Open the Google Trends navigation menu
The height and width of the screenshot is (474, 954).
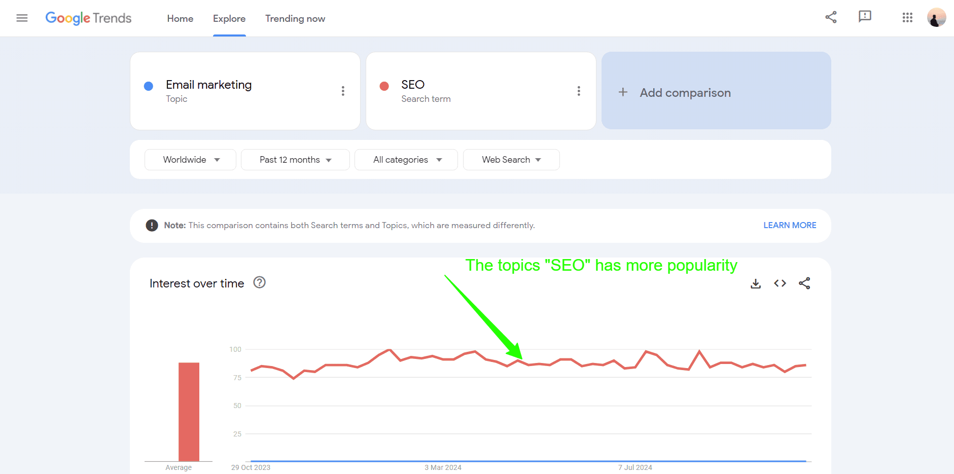click(x=22, y=18)
